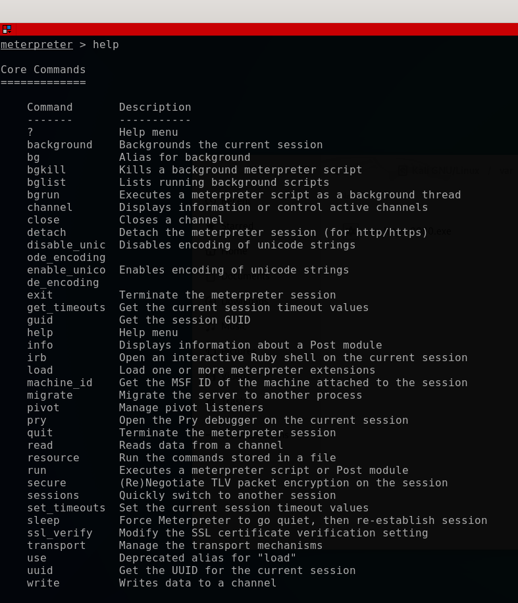Click the typed help command text
Image resolution: width=518 pixels, height=603 pixels.
pyautogui.click(x=105, y=45)
